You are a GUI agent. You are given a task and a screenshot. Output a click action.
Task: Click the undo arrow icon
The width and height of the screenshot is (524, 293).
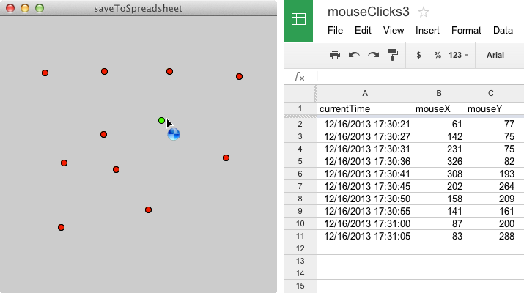pos(354,55)
